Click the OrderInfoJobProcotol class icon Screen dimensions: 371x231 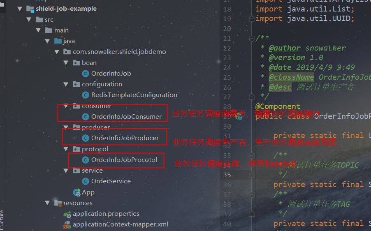tap(86, 160)
